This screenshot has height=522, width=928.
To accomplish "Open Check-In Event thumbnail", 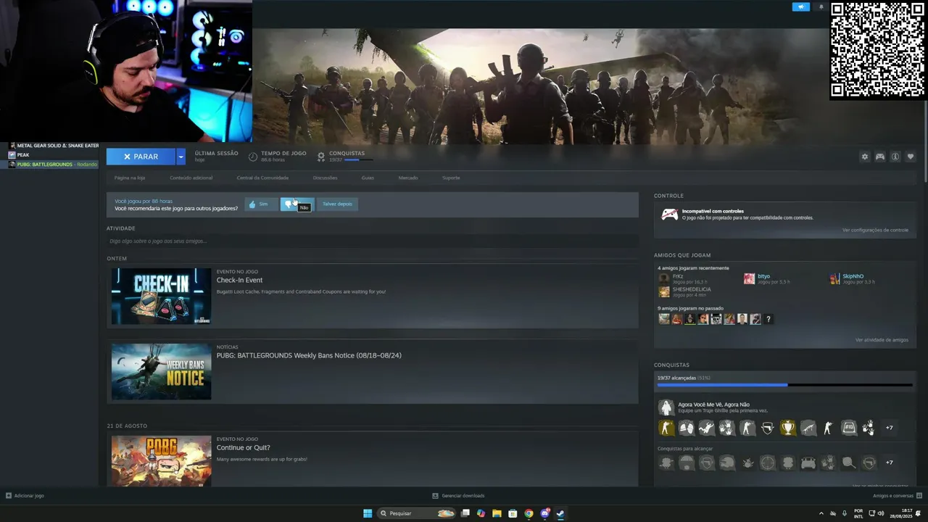I will click(161, 296).
